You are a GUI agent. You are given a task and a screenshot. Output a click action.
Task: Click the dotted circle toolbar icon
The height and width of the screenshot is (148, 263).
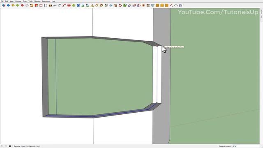(x=176, y=5)
